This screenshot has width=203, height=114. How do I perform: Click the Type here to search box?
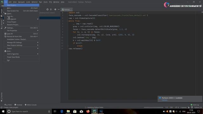(x=29, y=111)
